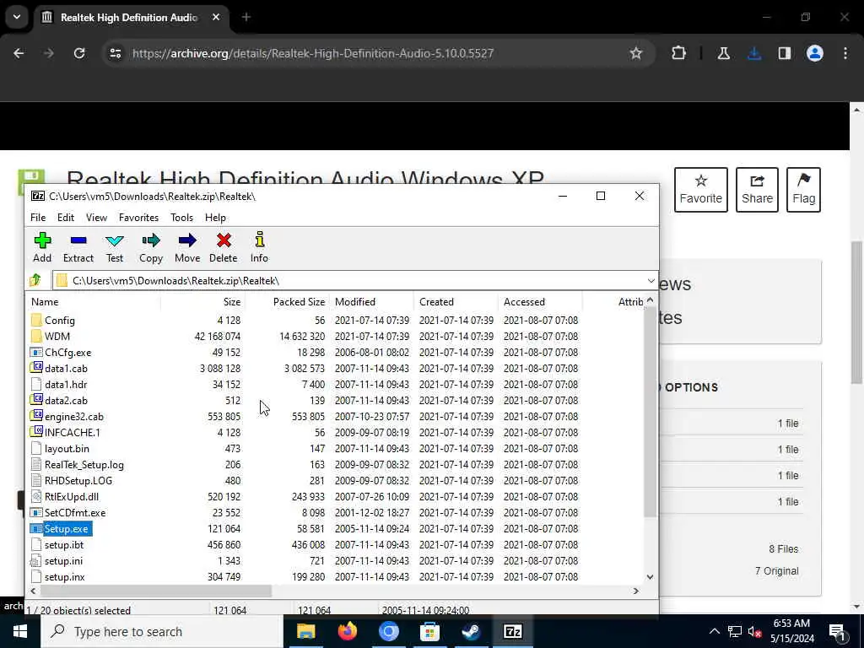The image size is (864, 648).
Task: Open Windows Start menu
Action: (20, 631)
